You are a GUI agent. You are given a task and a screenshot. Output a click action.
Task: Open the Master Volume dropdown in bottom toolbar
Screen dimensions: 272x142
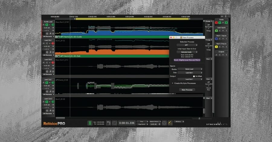click(x=155, y=122)
